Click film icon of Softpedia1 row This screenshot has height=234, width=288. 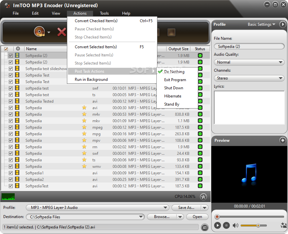click(x=17, y=173)
